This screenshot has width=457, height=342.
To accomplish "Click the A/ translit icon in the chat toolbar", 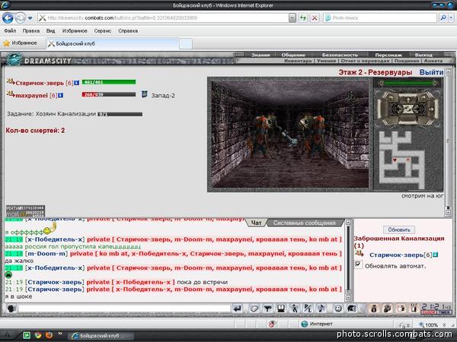I will (x=308, y=309).
